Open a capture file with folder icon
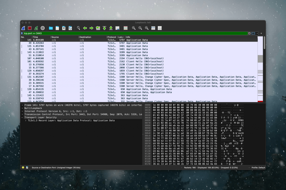This screenshot has width=286, height=190. click(51, 28)
